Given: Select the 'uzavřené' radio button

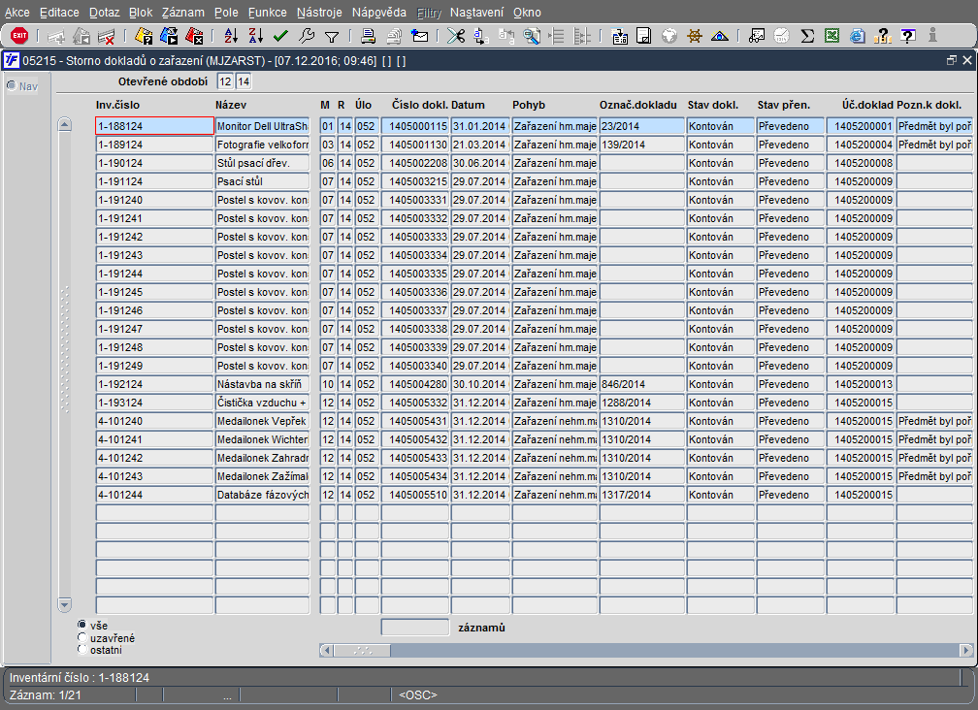Looking at the screenshot, I should pos(81,637).
